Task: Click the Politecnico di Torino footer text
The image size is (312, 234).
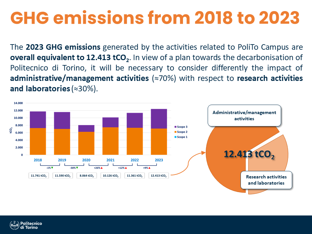Action: [31, 225]
